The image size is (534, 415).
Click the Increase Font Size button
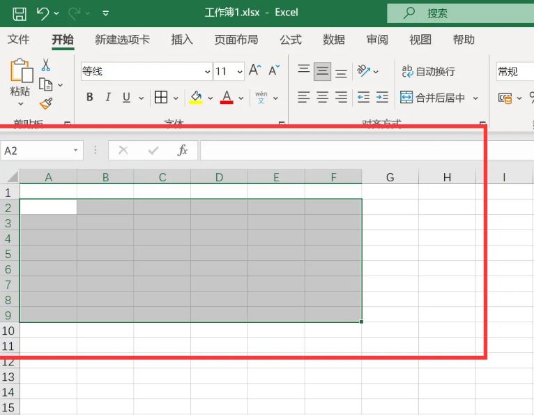tap(255, 70)
